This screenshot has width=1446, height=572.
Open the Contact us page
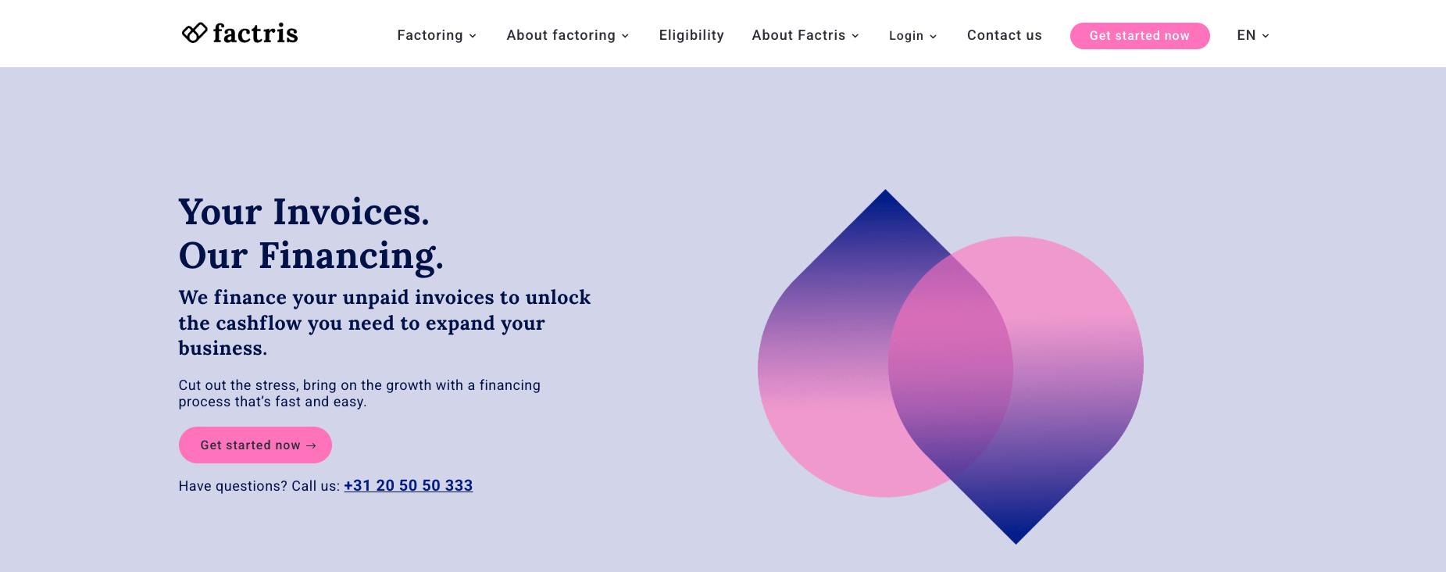pyautogui.click(x=1005, y=35)
